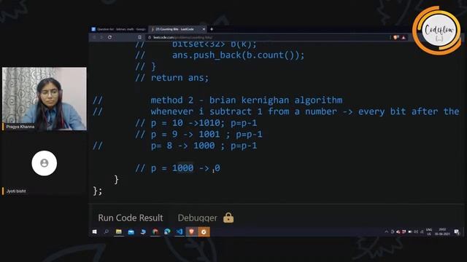Click the 'whenever i subtract 1' comment line
The height and width of the screenshot is (262, 467).
click(x=305, y=111)
